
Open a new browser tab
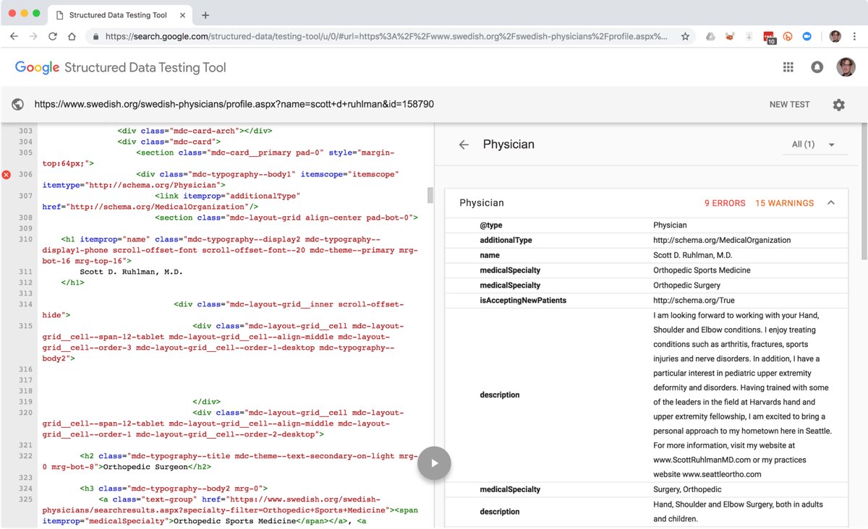pos(205,14)
